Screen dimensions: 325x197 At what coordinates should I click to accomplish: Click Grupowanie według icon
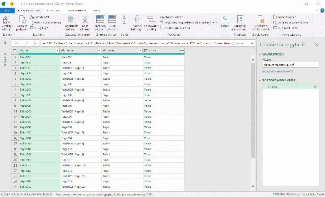(151, 19)
